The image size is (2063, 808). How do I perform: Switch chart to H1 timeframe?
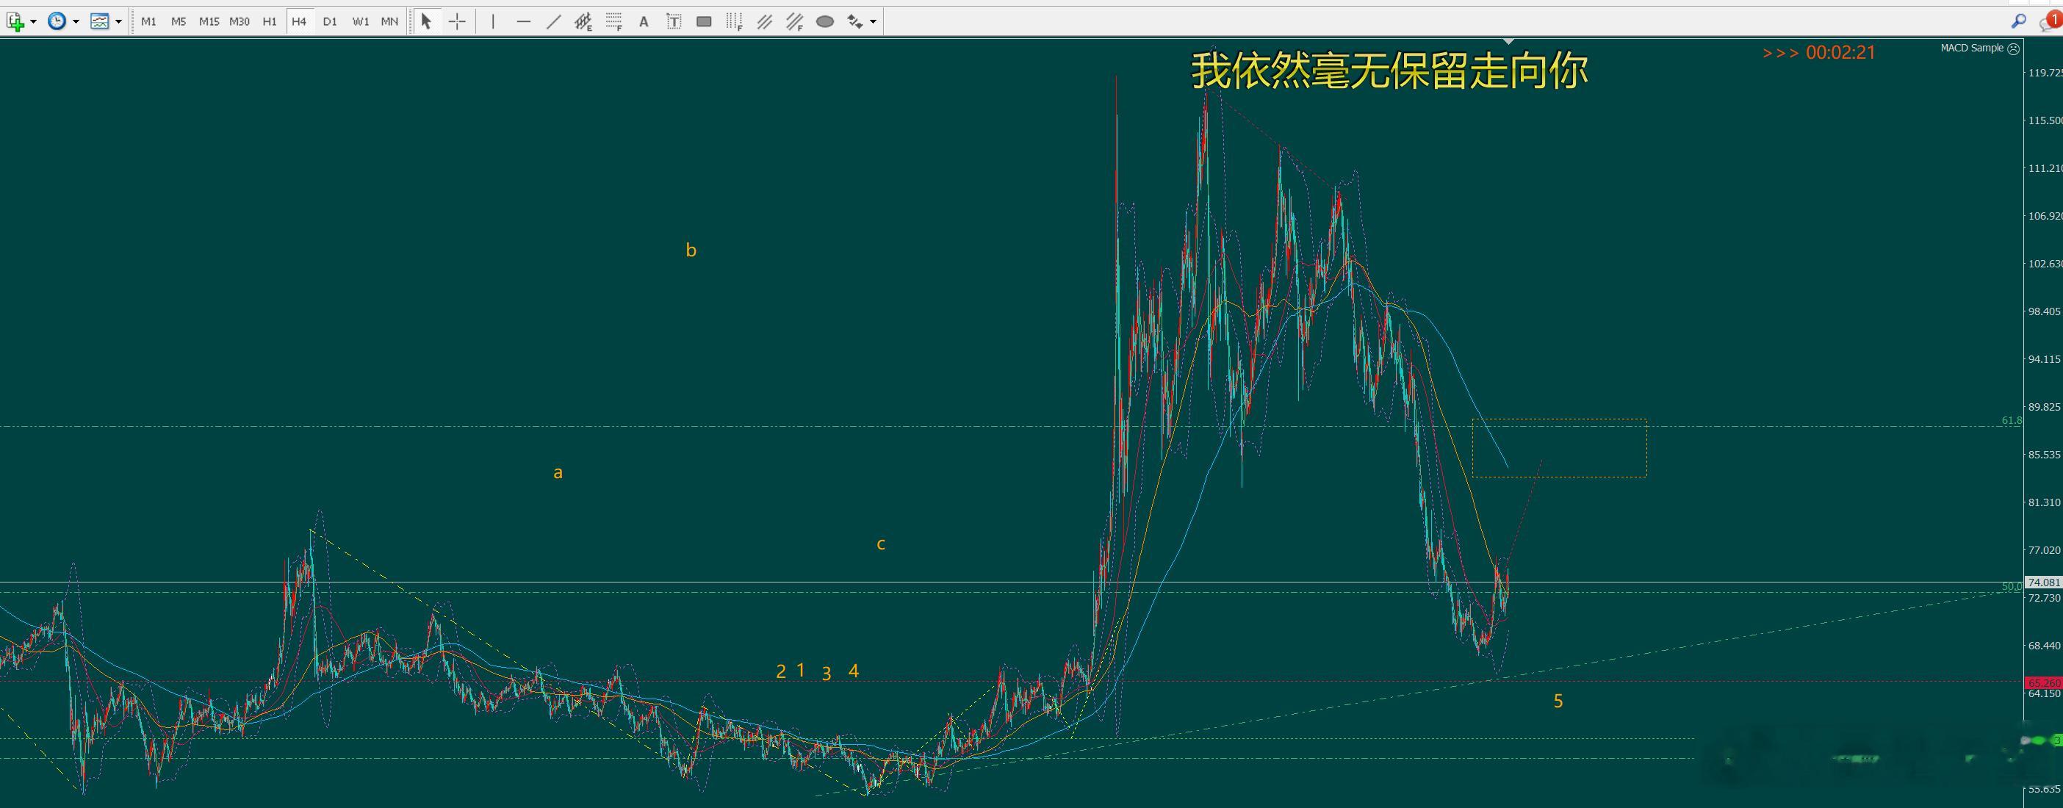(x=270, y=21)
